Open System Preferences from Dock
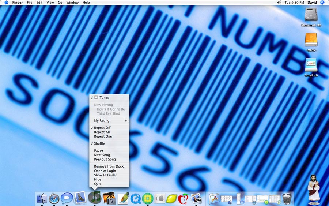This screenshot has width=329, height=206. click(x=160, y=198)
